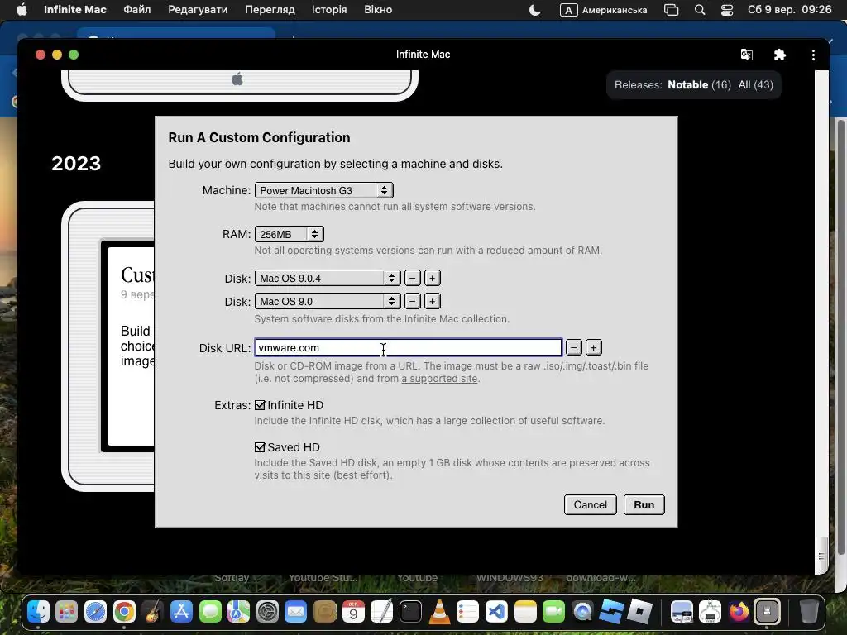Launch Google Chrome from the Dock
This screenshot has width=847, height=635.
pos(124,612)
